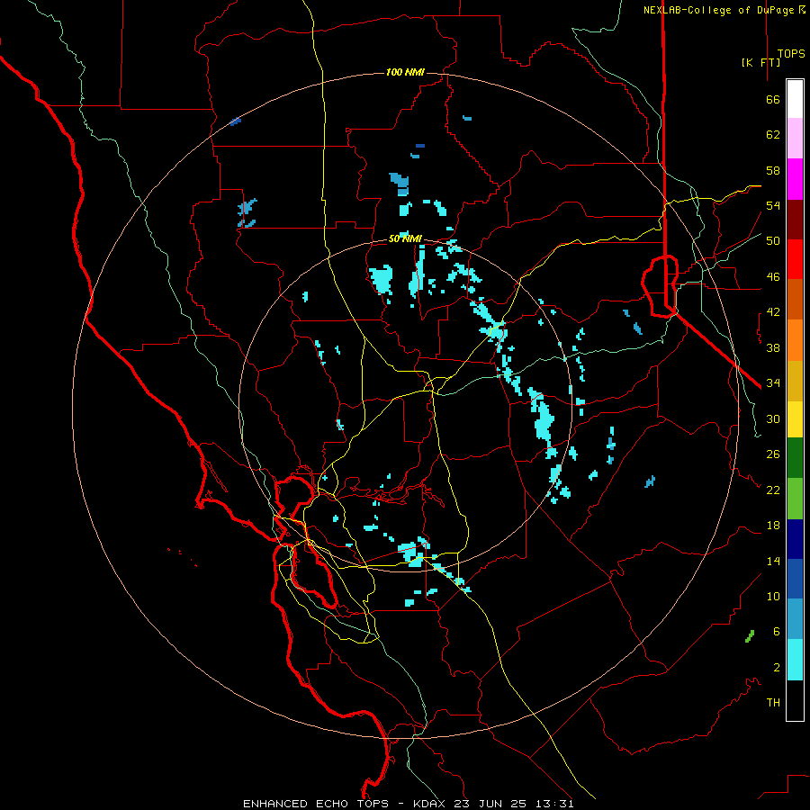
Task: Click the medium blue legend swatch
Action: (x=795, y=579)
